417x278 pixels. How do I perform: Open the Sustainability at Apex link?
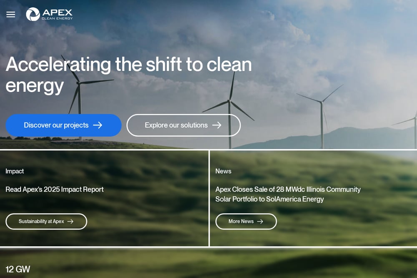pyautogui.click(x=46, y=221)
